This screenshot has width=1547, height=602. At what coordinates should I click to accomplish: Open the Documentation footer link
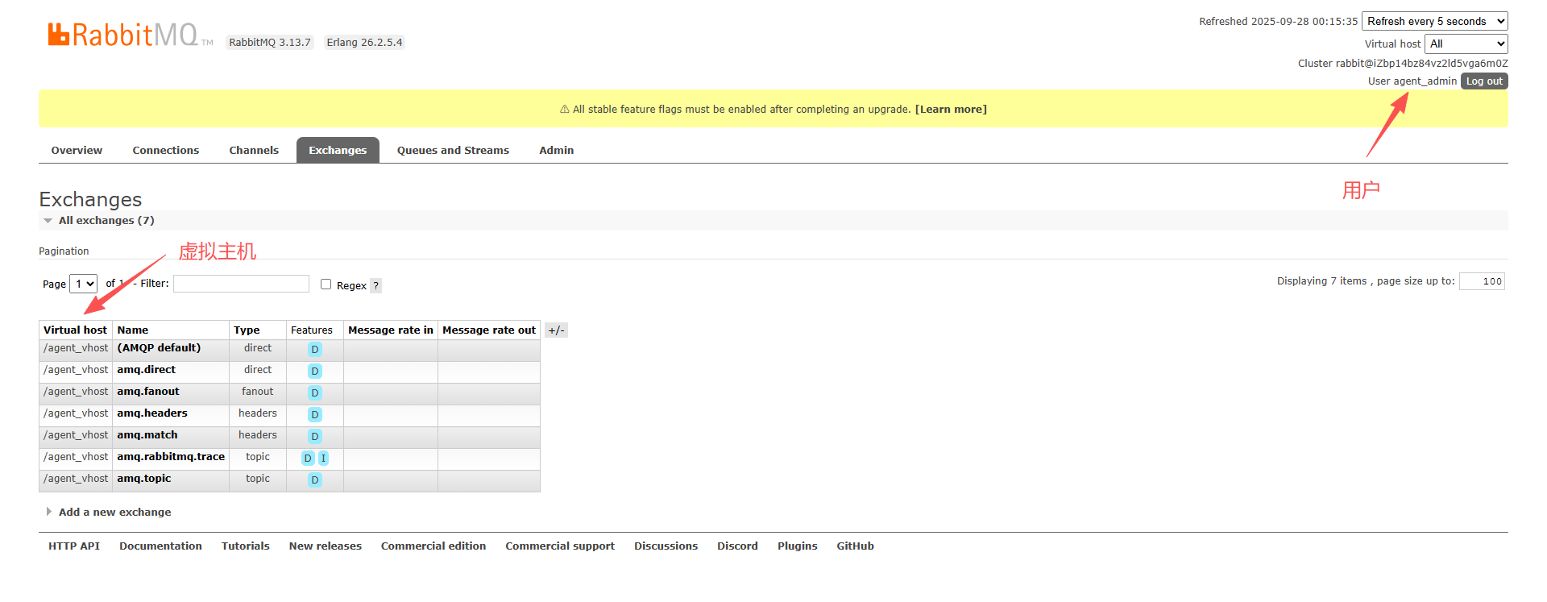160,546
